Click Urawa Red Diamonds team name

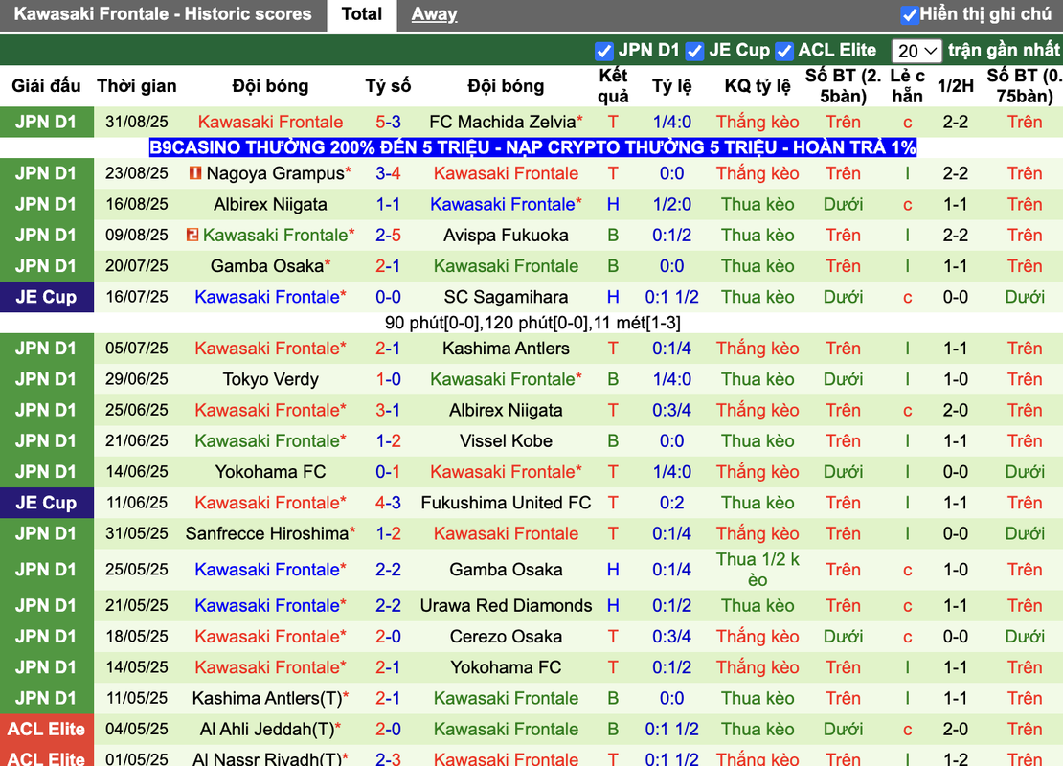tap(506, 605)
